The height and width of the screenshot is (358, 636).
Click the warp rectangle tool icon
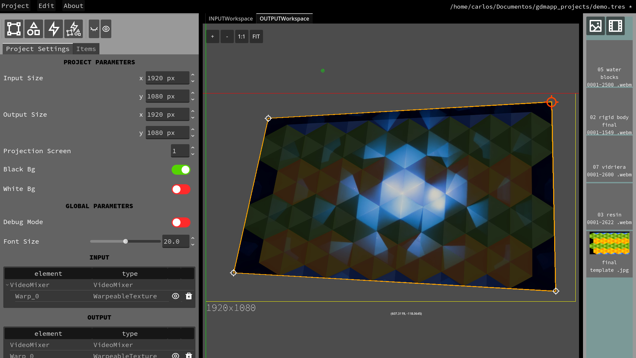pyautogui.click(x=14, y=29)
